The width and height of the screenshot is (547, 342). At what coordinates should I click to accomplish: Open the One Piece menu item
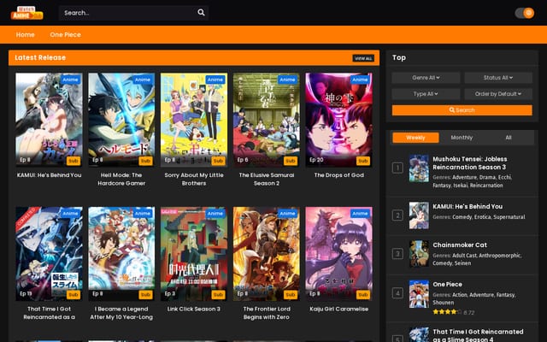[65, 34]
